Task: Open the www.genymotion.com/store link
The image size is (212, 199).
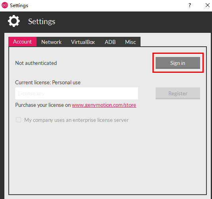Action: 104,105
